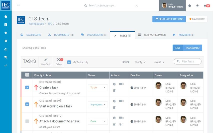213x133 pixels.
Task: Open favourites star in left sidebar
Action: (x=6, y=33)
